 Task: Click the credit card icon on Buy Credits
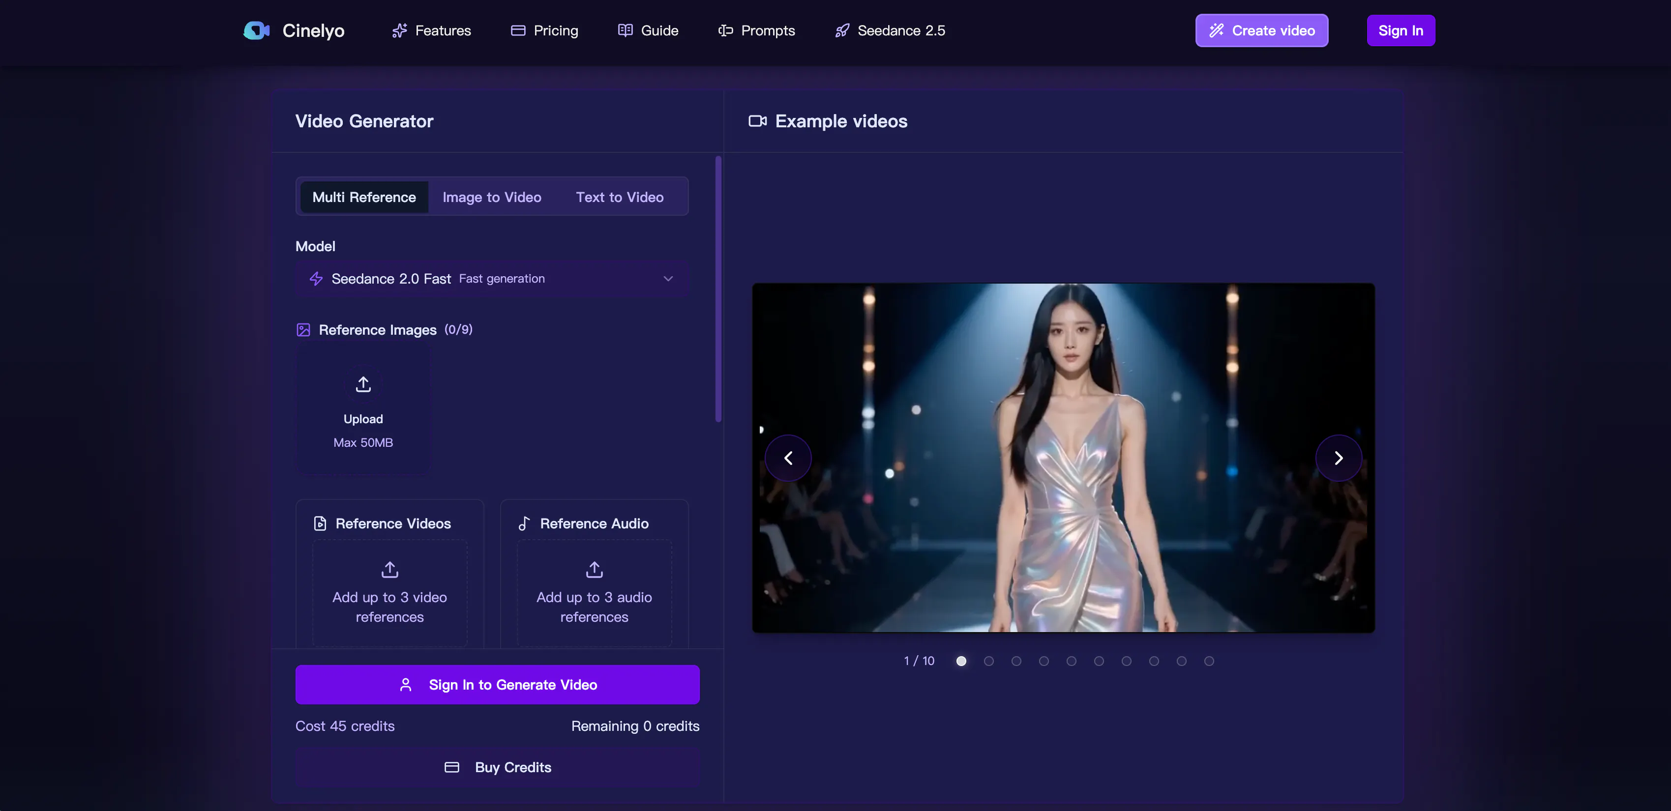tap(451, 768)
